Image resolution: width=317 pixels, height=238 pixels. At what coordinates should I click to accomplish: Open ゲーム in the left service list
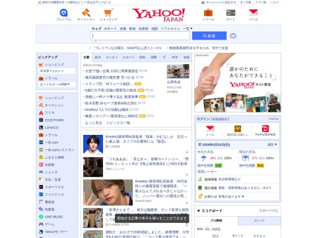(47, 224)
